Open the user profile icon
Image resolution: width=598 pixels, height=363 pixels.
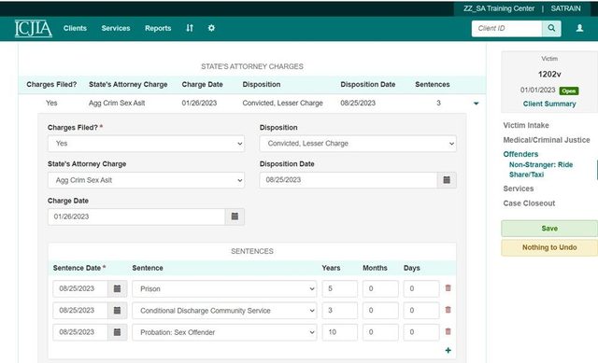pos(579,28)
